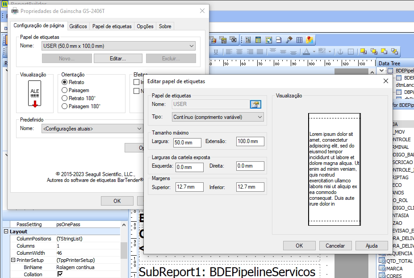This screenshot has width=414, height=278.
Task: Click the anchor icon in the format toolbar
Action: point(340,51)
